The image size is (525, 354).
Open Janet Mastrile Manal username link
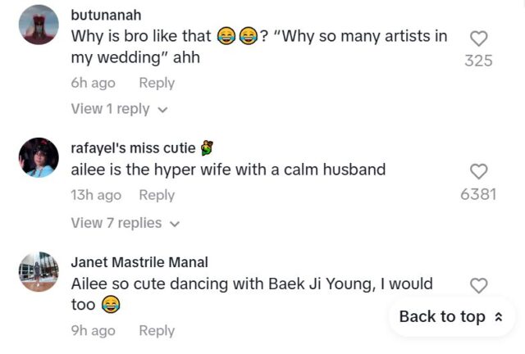pyautogui.click(x=139, y=262)
